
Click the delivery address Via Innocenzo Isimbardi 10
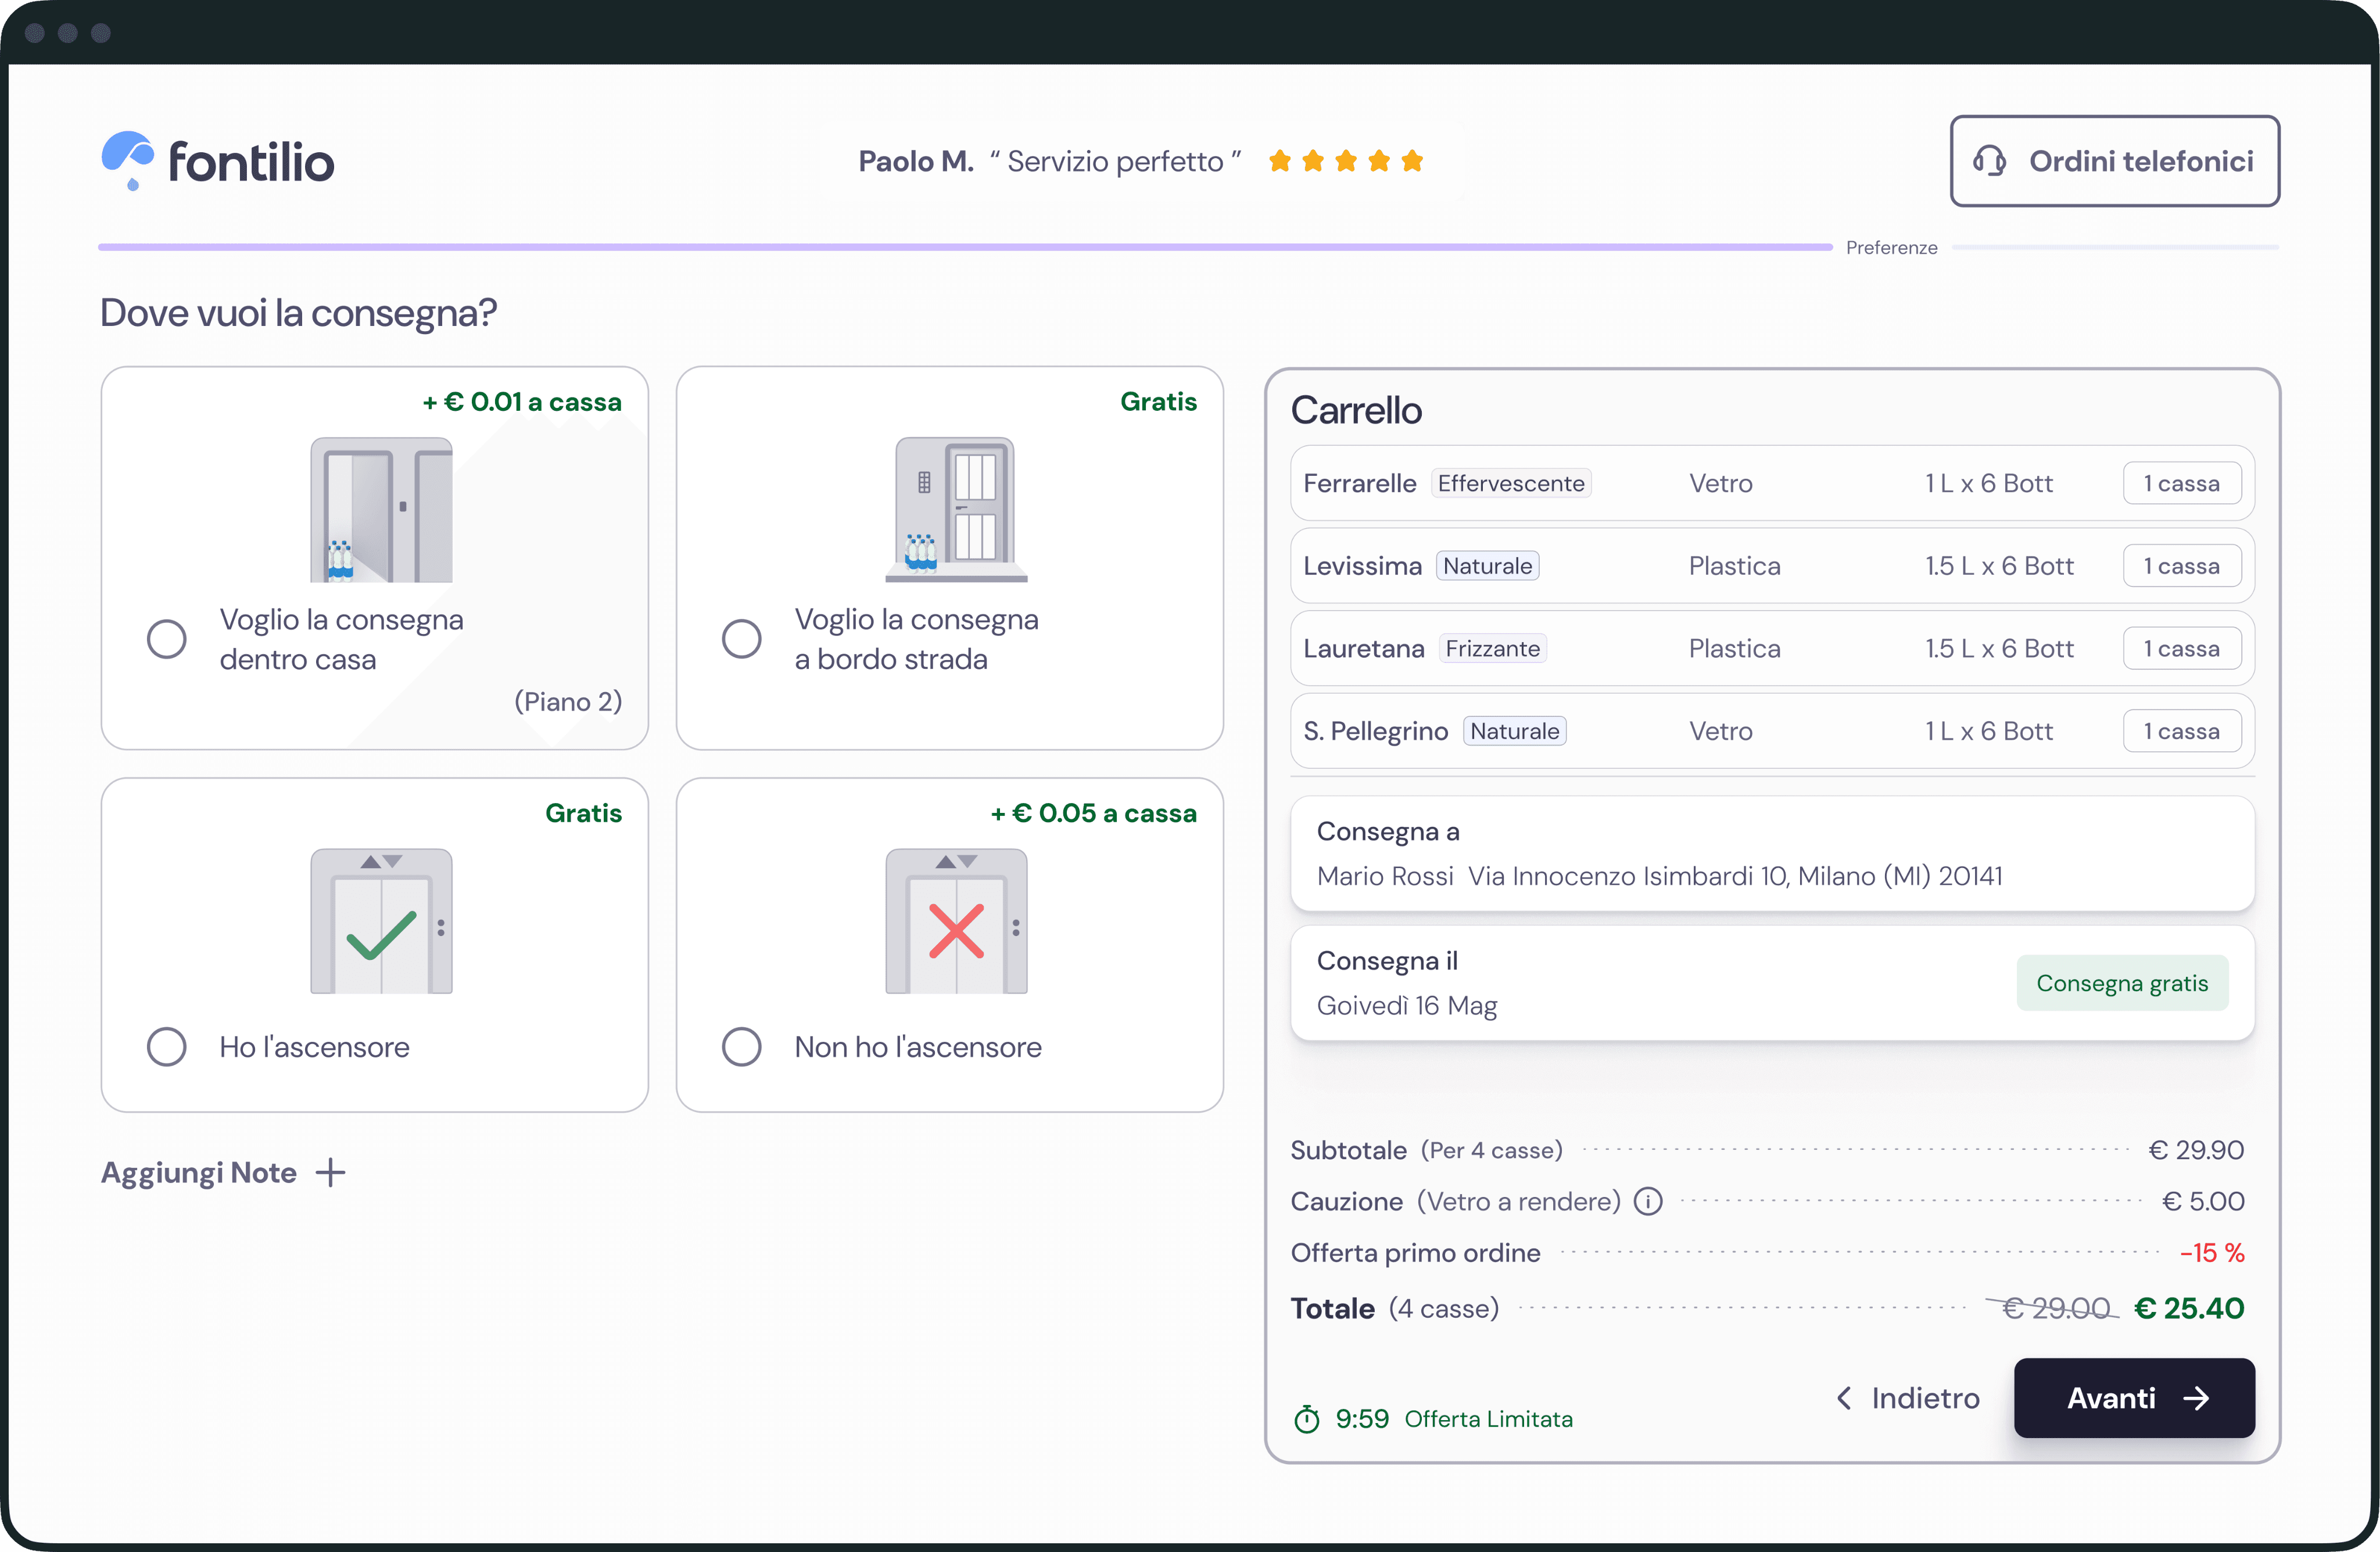[1735, 876]
